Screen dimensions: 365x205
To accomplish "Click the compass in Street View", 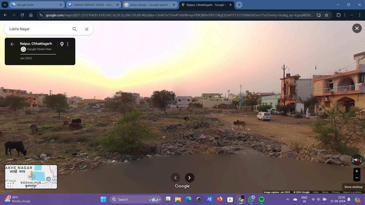I will click(356, 159).
